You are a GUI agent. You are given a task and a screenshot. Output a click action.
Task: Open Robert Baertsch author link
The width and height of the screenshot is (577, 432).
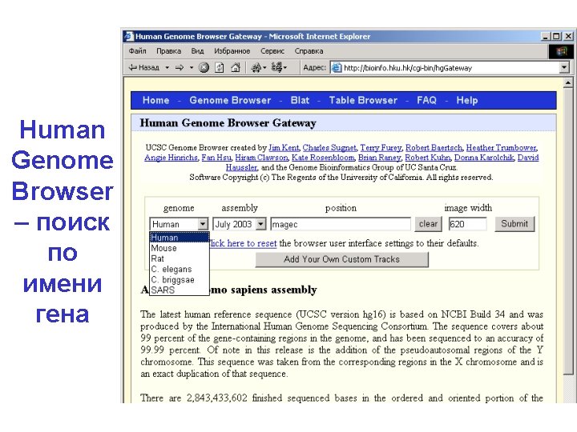[x=434, y=148]
